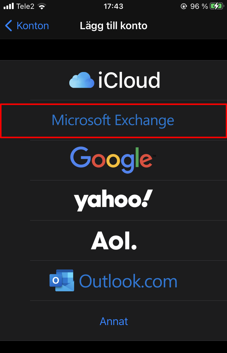Choose the Outlook.com text label
Screen dimensions: 227x353
click(x=128, y=281)
